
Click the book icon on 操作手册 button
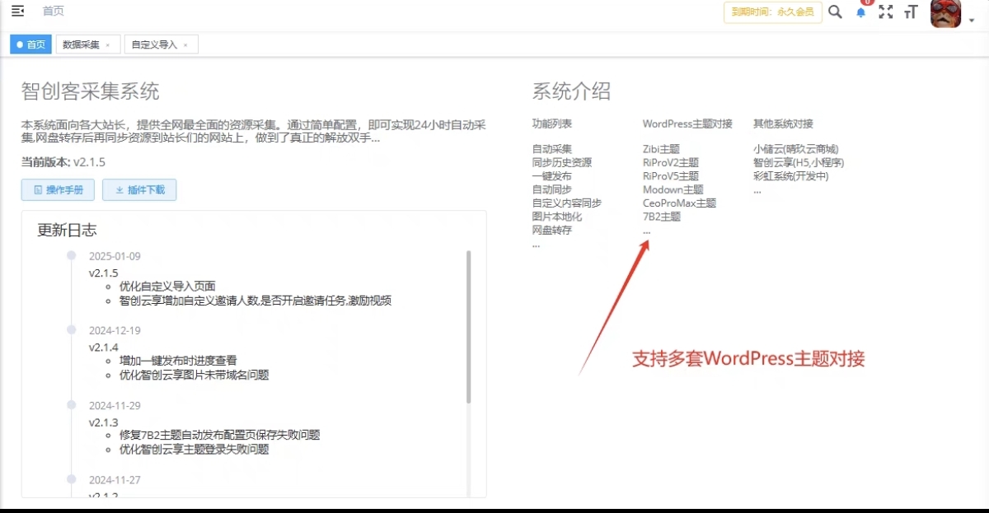tap(40, 189)
